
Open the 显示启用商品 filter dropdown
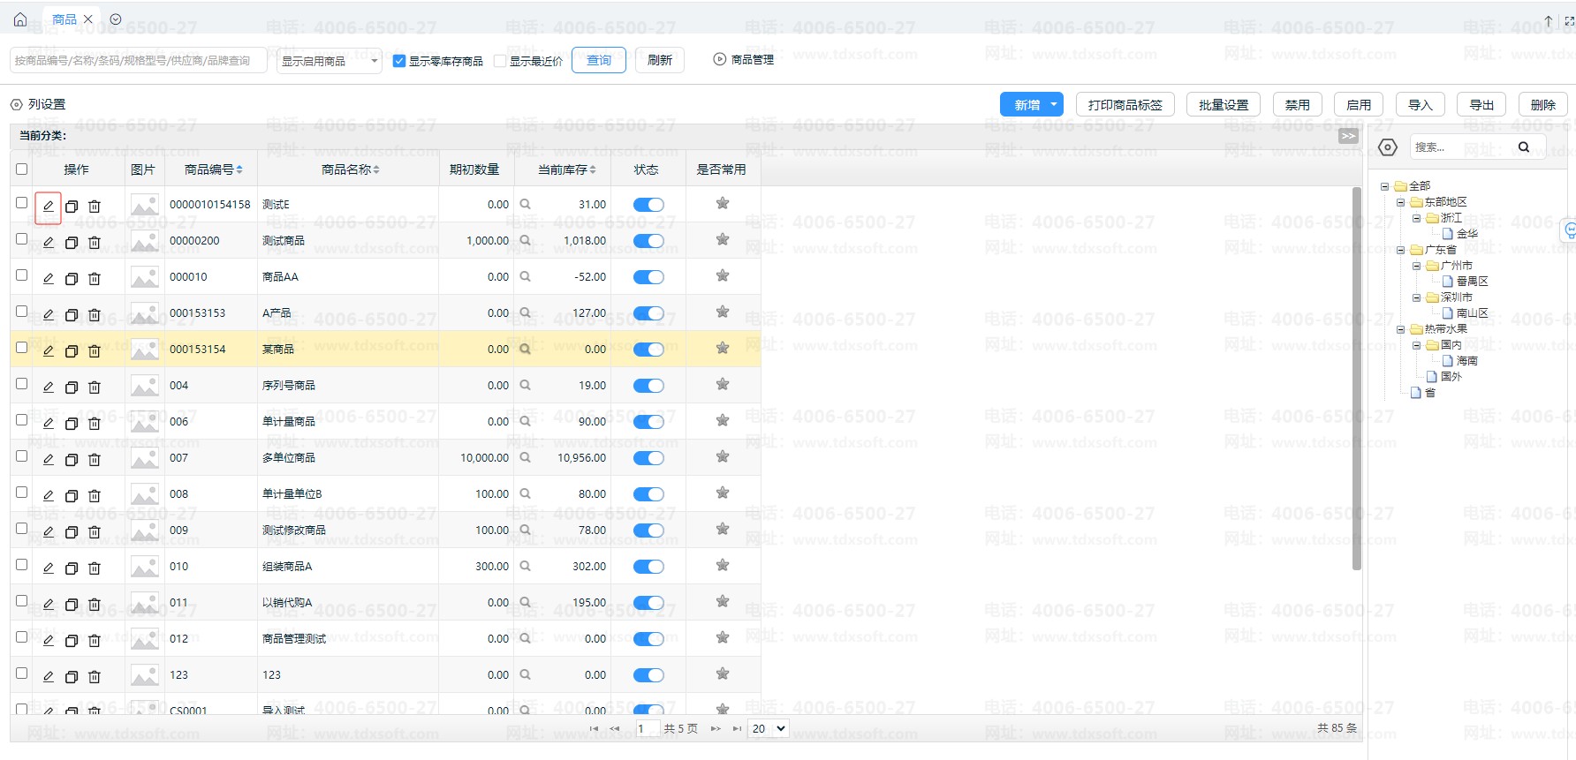pyautogui.click(x=329, y=61)
